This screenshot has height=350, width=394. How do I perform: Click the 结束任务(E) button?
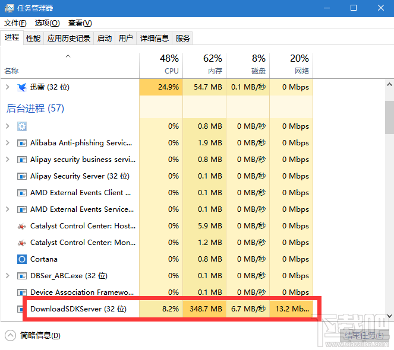coord(364,335)
